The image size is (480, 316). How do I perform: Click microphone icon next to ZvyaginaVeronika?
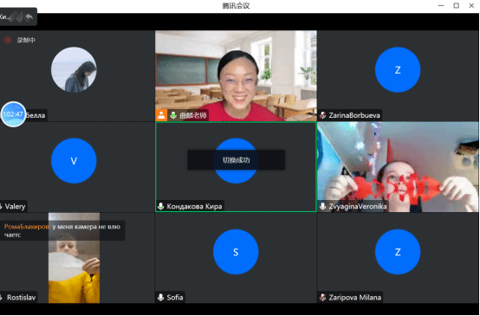click(x=322, y=207)
